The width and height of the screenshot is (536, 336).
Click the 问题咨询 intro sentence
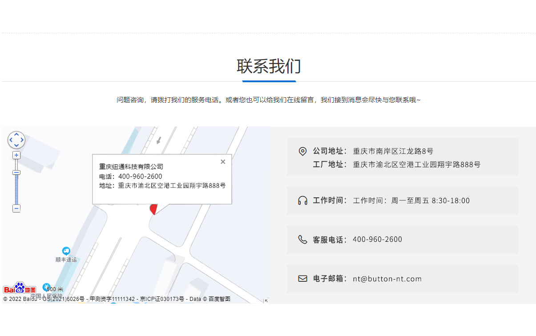(x=269, y=100)
